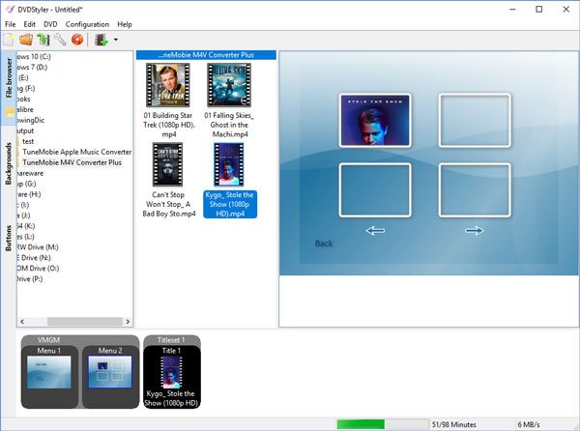
Task: Click the disc capacity progress bar
Action: (382, 424)
